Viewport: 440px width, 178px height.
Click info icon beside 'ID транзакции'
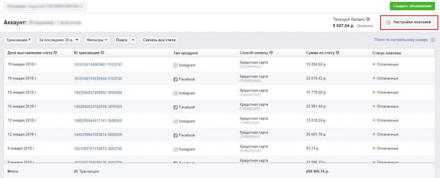click(x=102, y=53)
